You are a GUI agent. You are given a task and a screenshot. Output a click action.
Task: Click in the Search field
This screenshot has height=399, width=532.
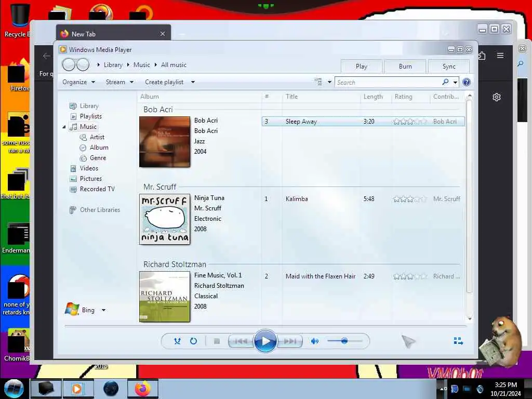(x=387, y=82)
